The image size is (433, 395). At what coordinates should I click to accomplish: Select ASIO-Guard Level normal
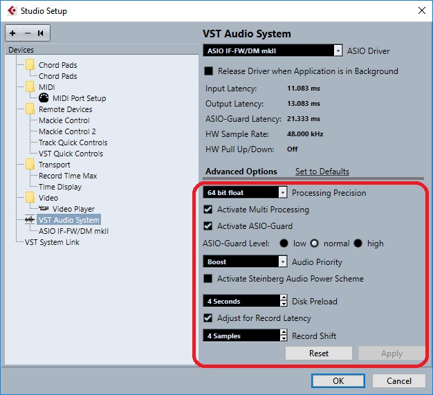[314, 244]
